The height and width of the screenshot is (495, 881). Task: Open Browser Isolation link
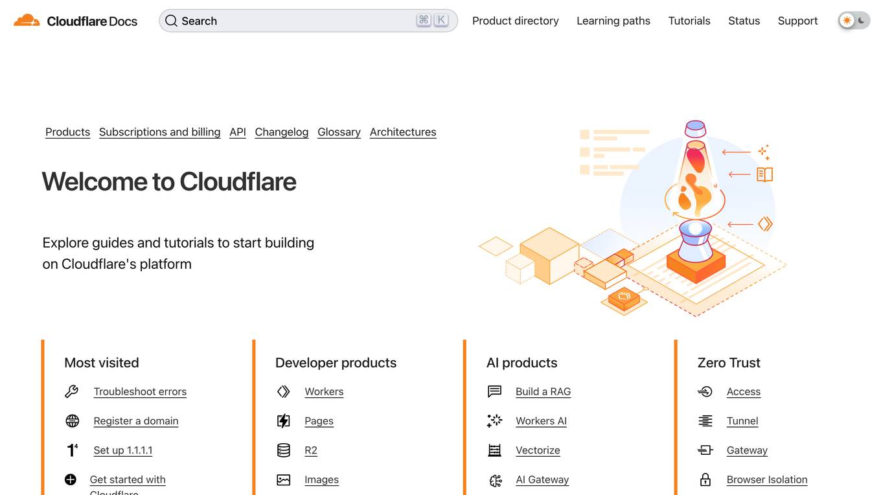(767, 479)
